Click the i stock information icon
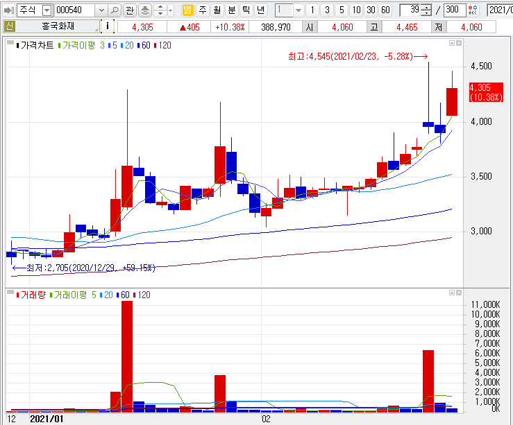Image resolution: width=513 pixels, height=425 pixels. click(x=108, y=26)
